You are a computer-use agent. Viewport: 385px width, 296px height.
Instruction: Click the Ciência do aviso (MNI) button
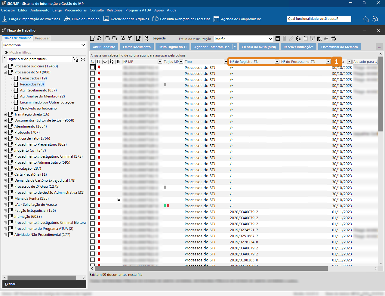coord(259,47)
